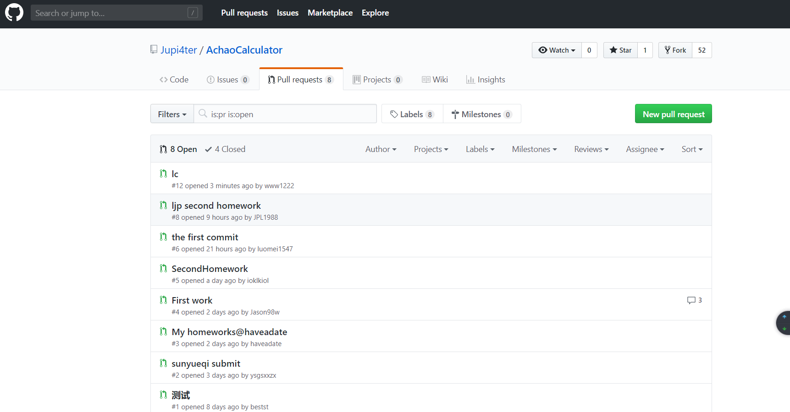Viewport: 790px width, 412px height.
Task: Open the Insights tab
Action: 486,80
